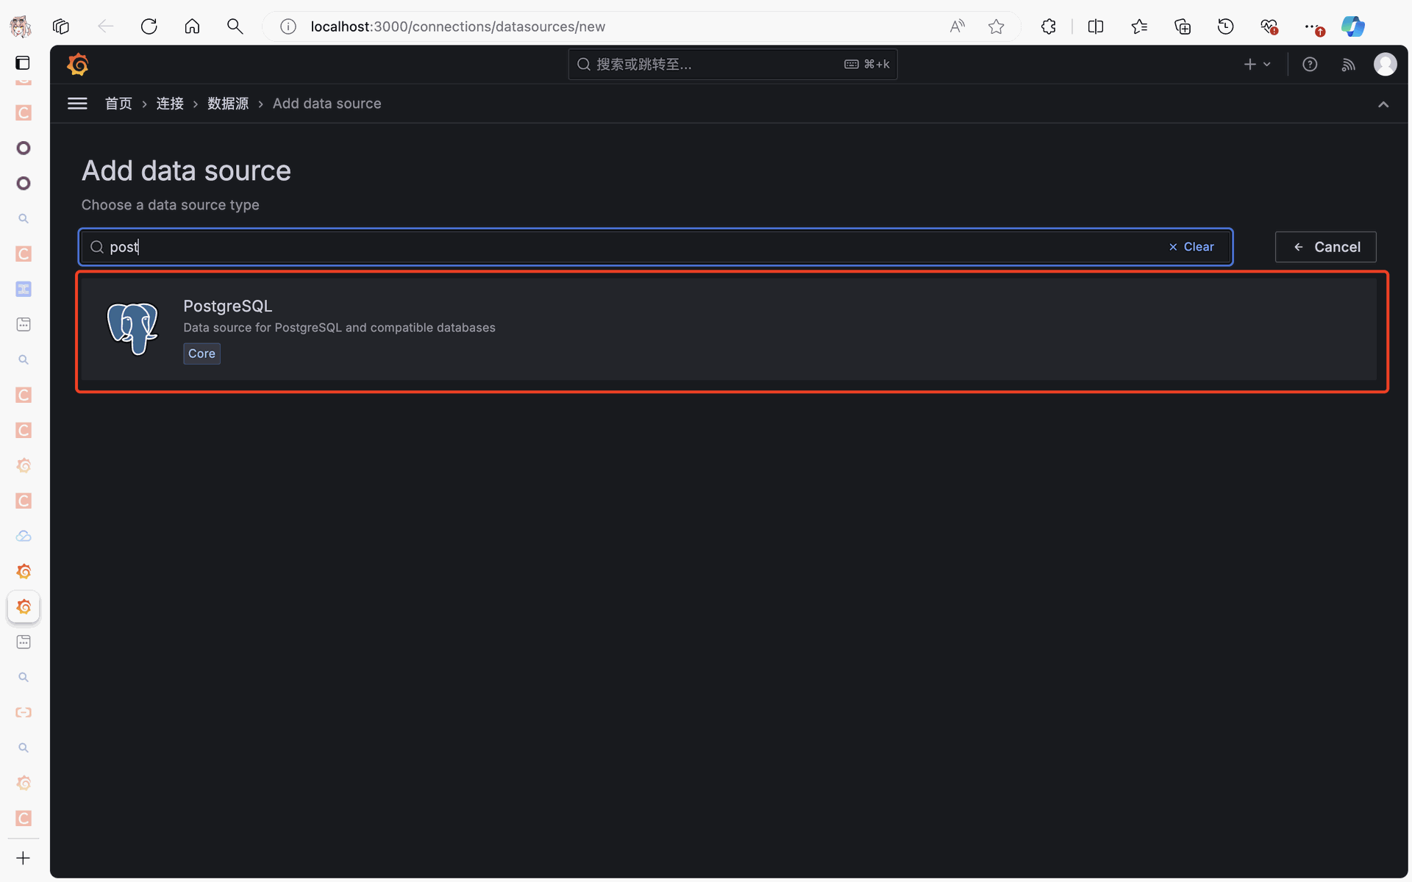Click the browser toolbar search icon
Viewport: 1412px width, 882px height.
(x=235, y=26)
